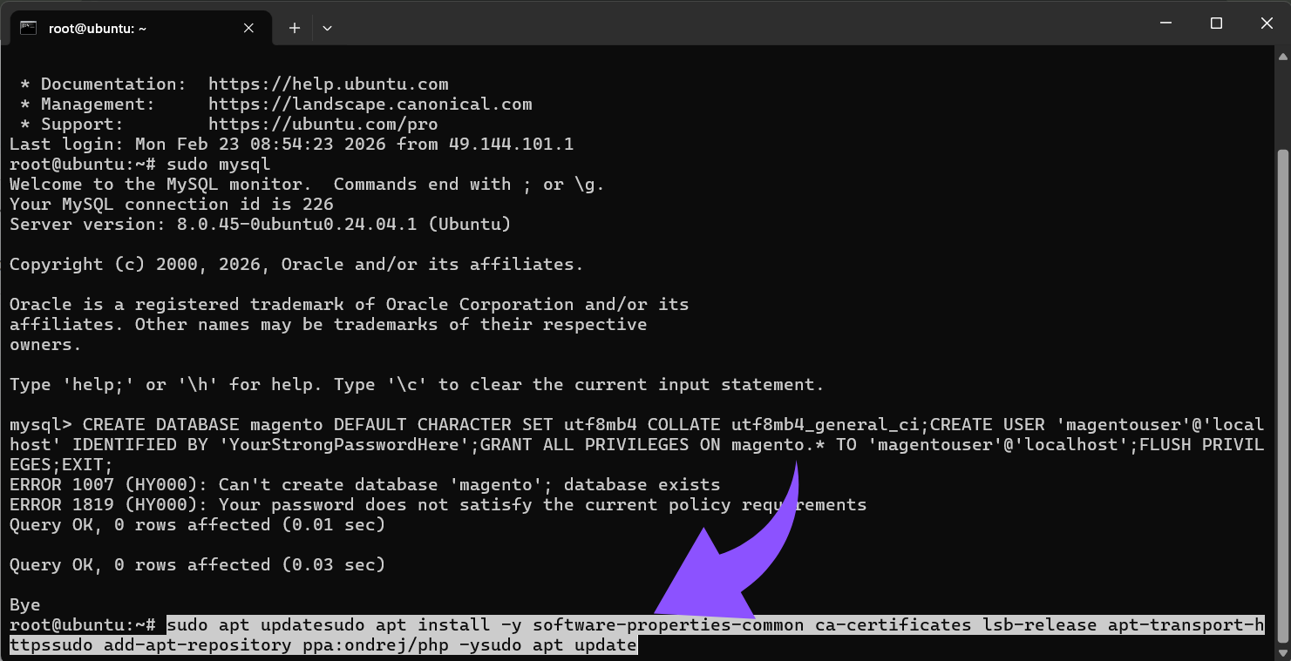Open a new terminal tab
The height and width of the screenshot is (661, 1291).
[x=295, y=28]
